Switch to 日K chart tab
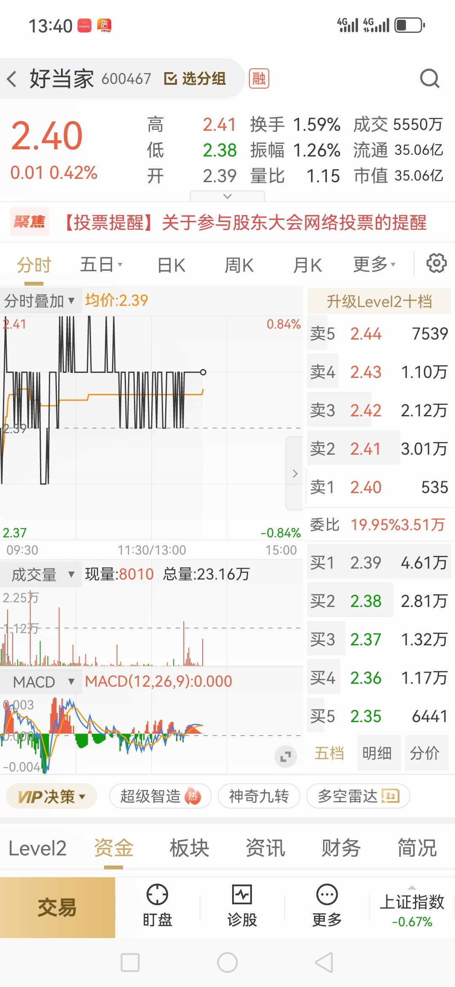This screenshot has height=987, width=455. [171, 265]
